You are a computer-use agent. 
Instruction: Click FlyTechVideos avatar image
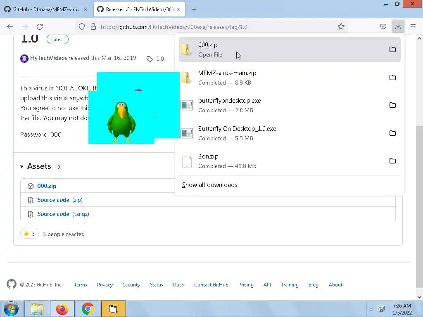[x=24, y=58]
